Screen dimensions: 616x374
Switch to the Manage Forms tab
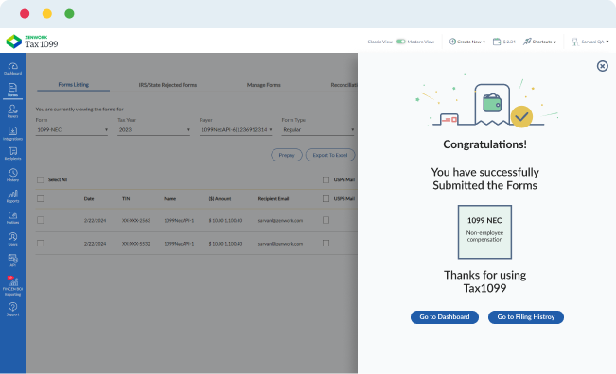(x=264, y=85)
